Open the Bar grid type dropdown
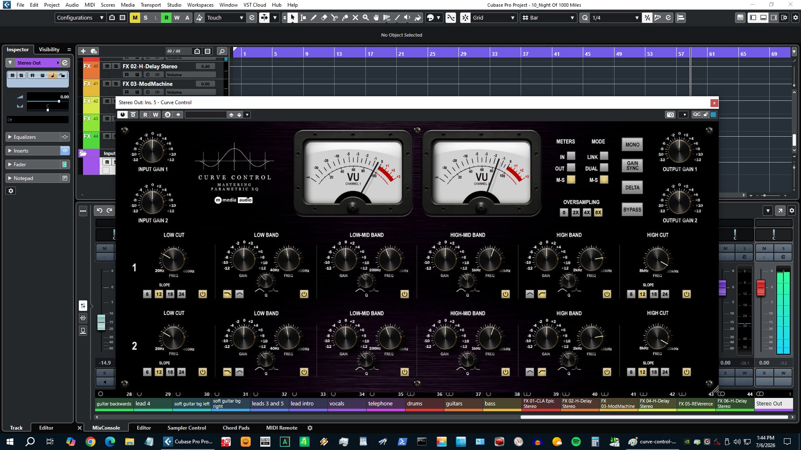 (549, 17)
